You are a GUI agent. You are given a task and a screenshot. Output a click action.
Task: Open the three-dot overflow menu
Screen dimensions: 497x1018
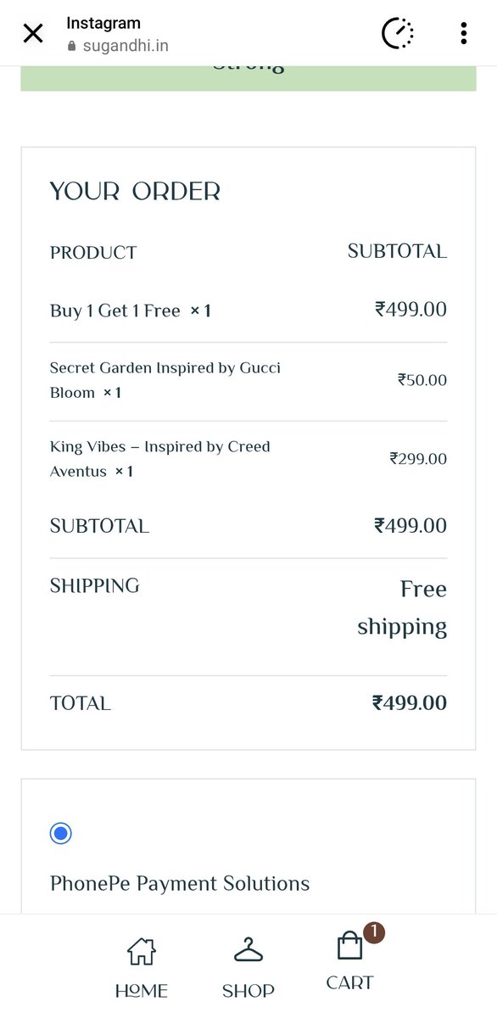[x=463, y=34]
